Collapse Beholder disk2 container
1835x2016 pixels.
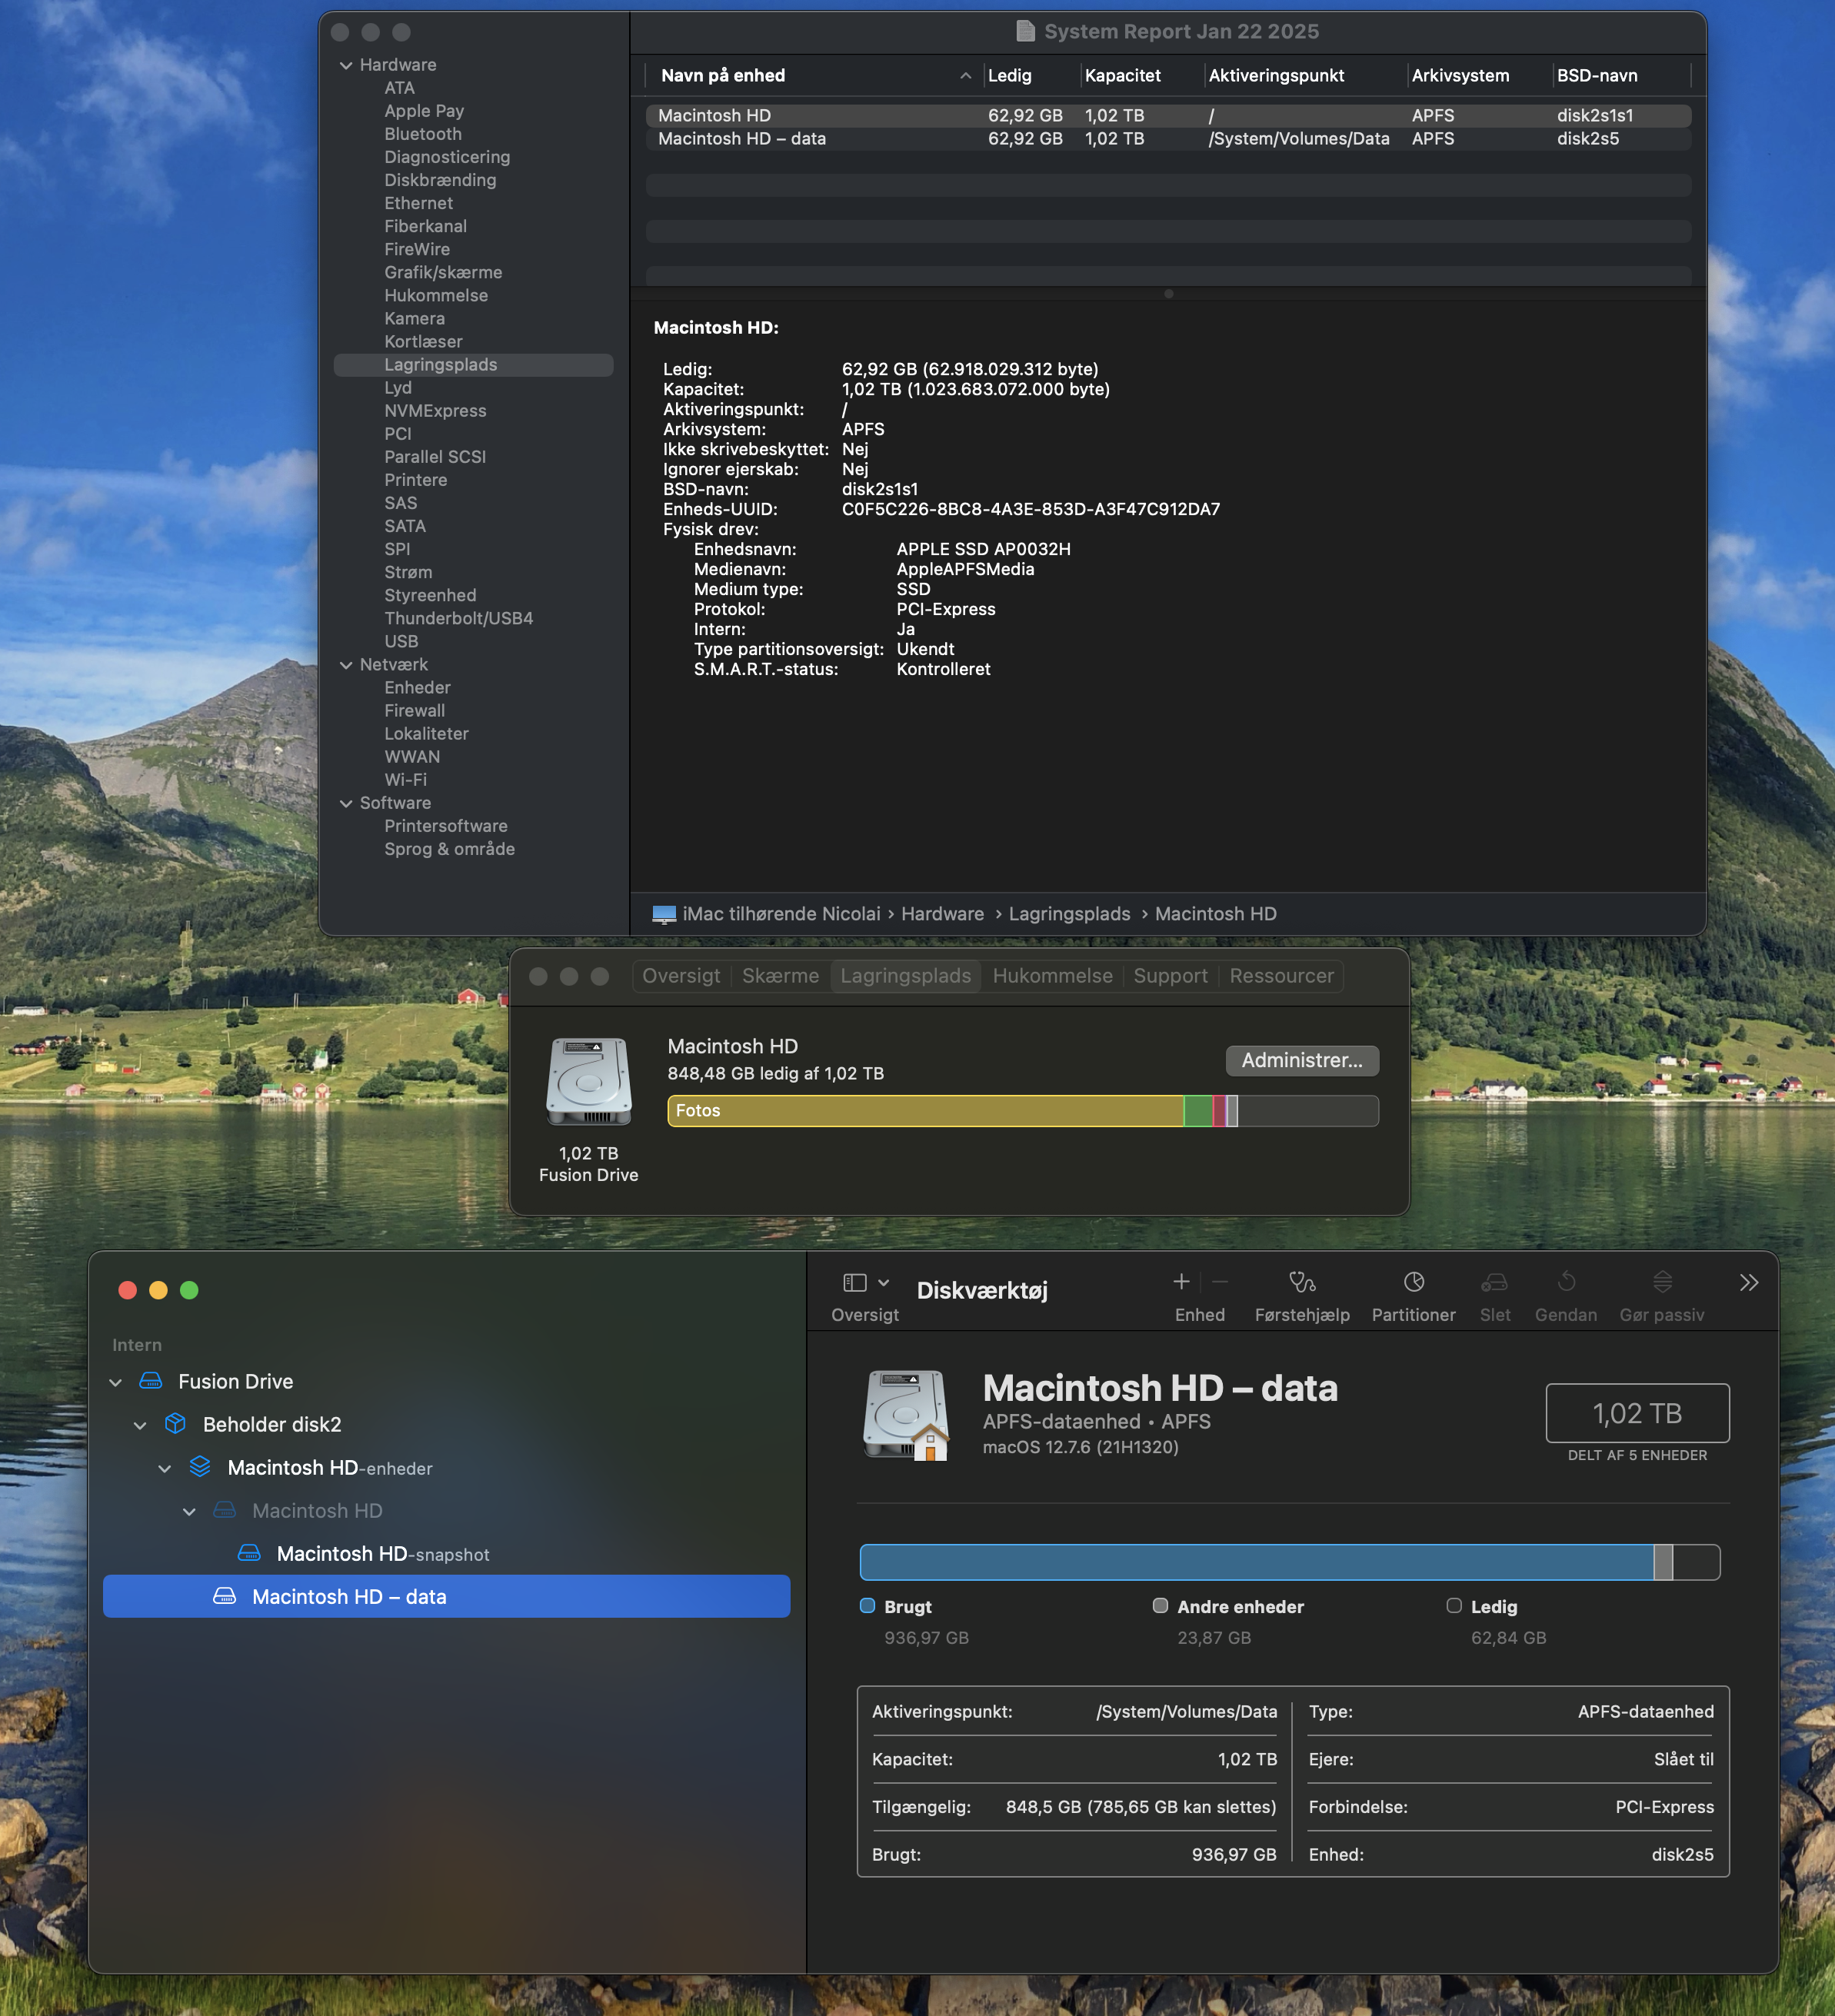pyautogui.click(x=140, y=1425)
